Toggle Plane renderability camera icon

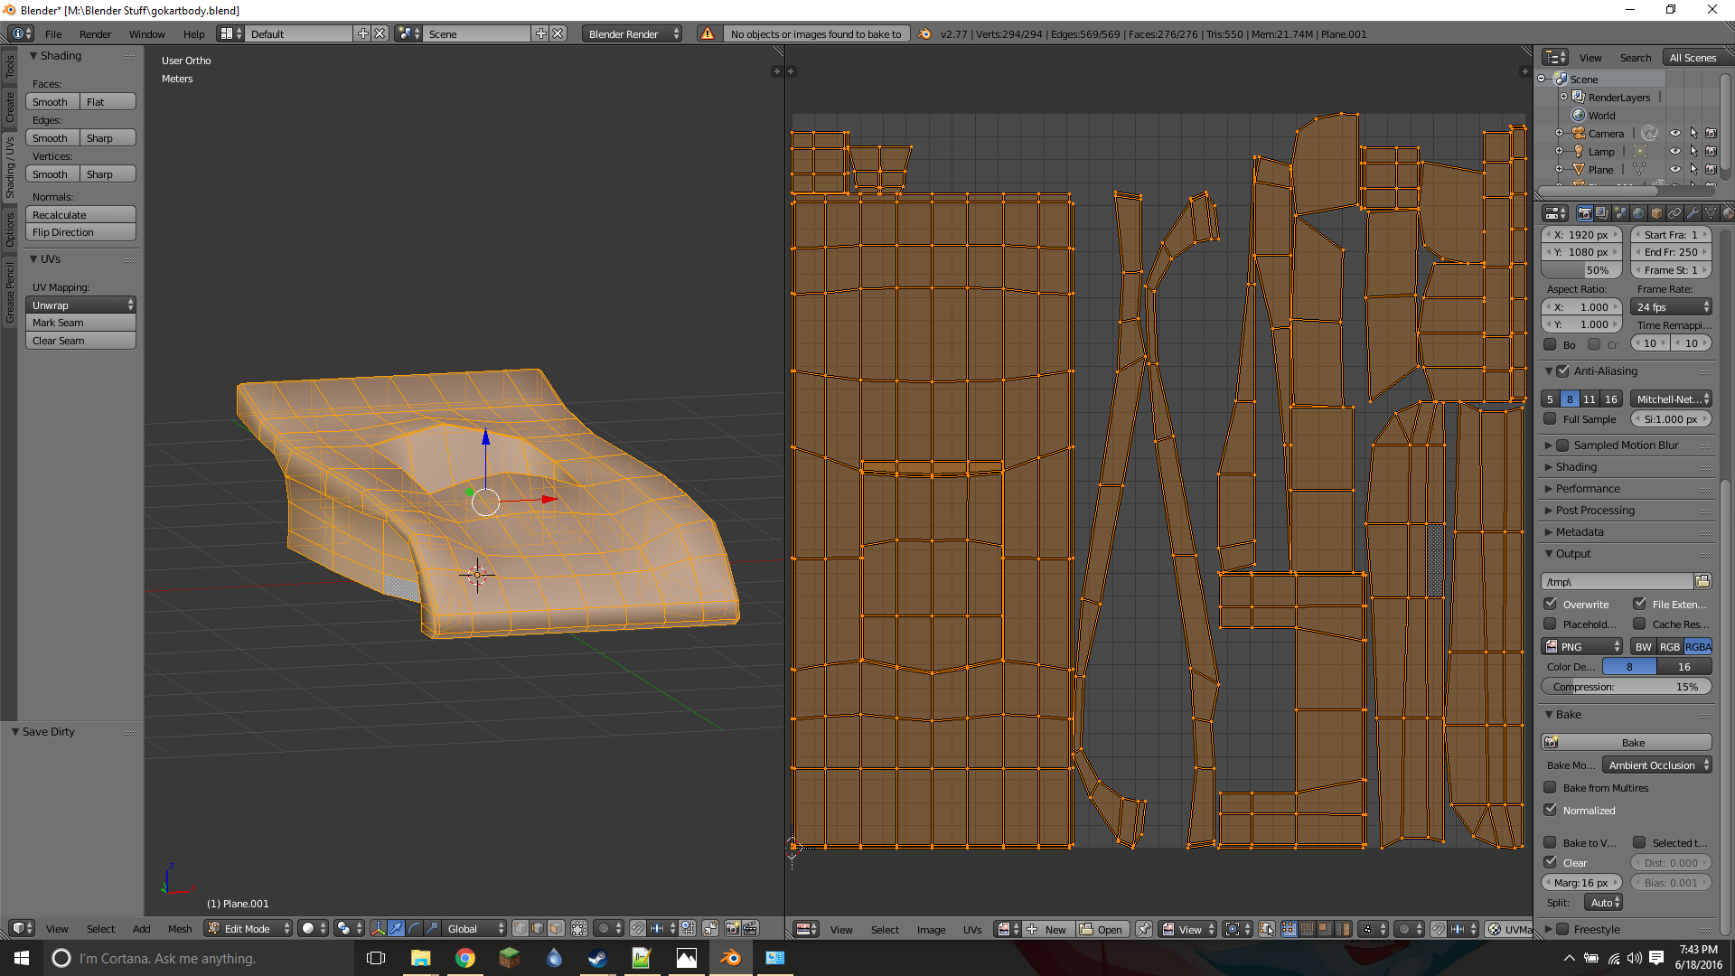[x=1711, y=169]
